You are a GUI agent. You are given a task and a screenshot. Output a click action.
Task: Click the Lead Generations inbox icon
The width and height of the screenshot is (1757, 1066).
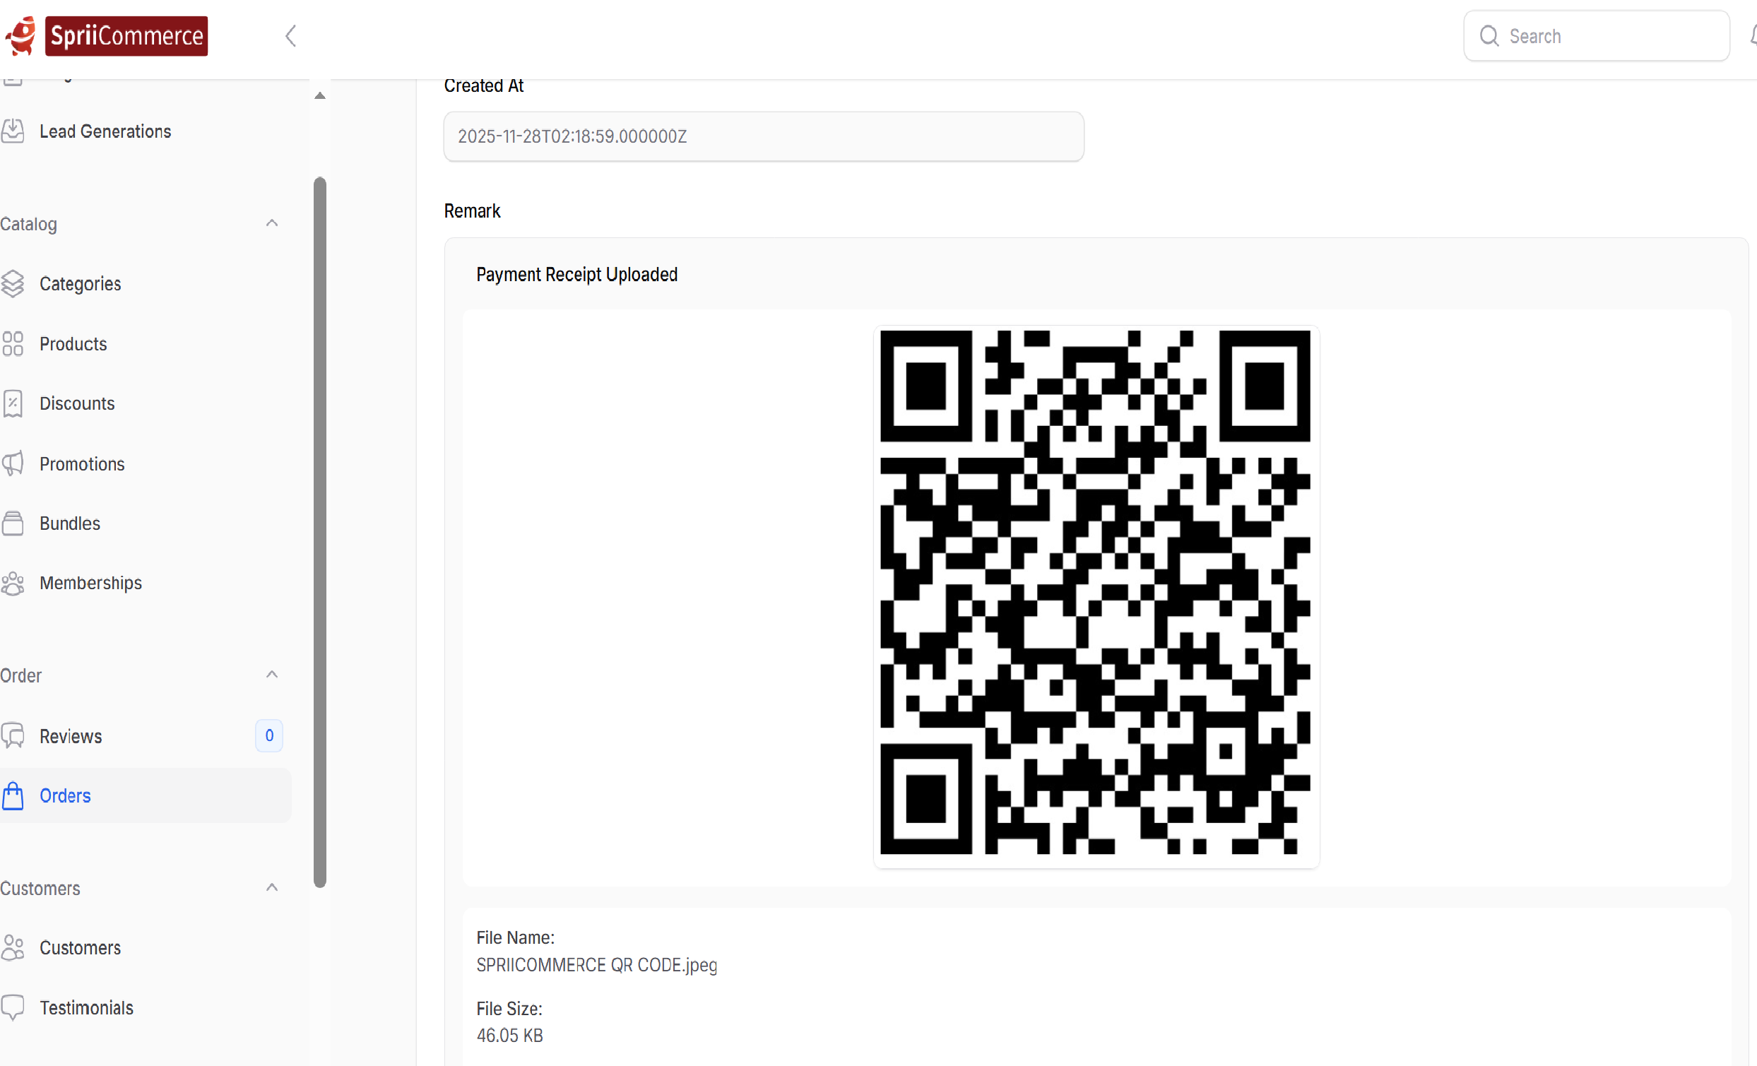13,131
